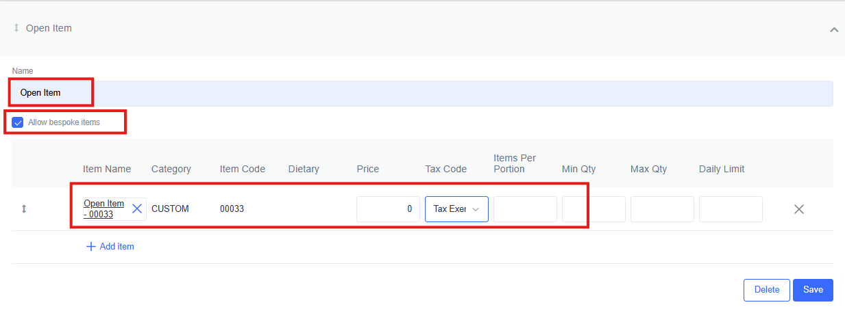Viewport: 845px width, 309px height.
Task: Click the Delete button
Action: pos(767,290)
